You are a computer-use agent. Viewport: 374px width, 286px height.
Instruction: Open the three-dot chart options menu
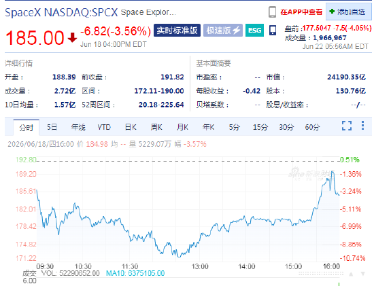point(362,126)
